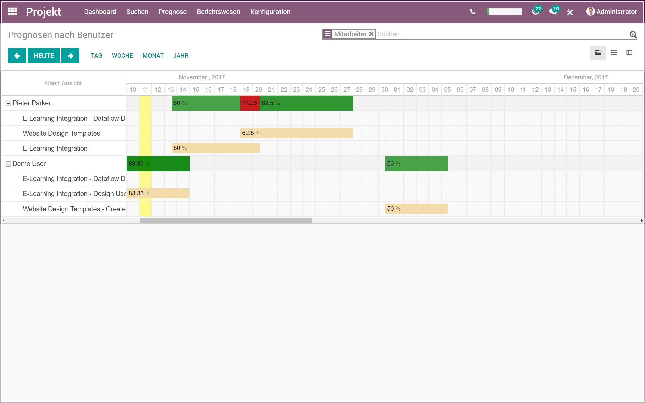Open the conversations chat icon
Viewport: 645px width, 403px height.
(553, 12)
